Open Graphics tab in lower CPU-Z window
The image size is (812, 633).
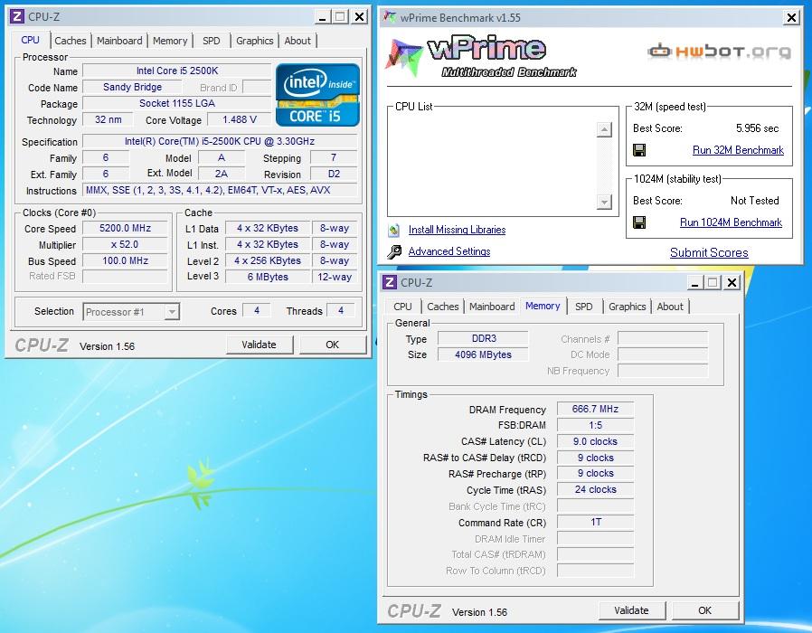[628, 307]
